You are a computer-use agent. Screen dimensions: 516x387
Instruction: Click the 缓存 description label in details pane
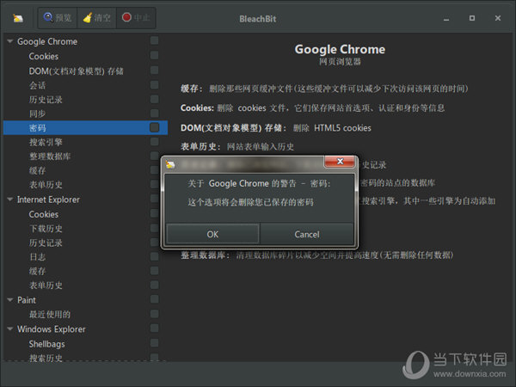tap(191, 89)
